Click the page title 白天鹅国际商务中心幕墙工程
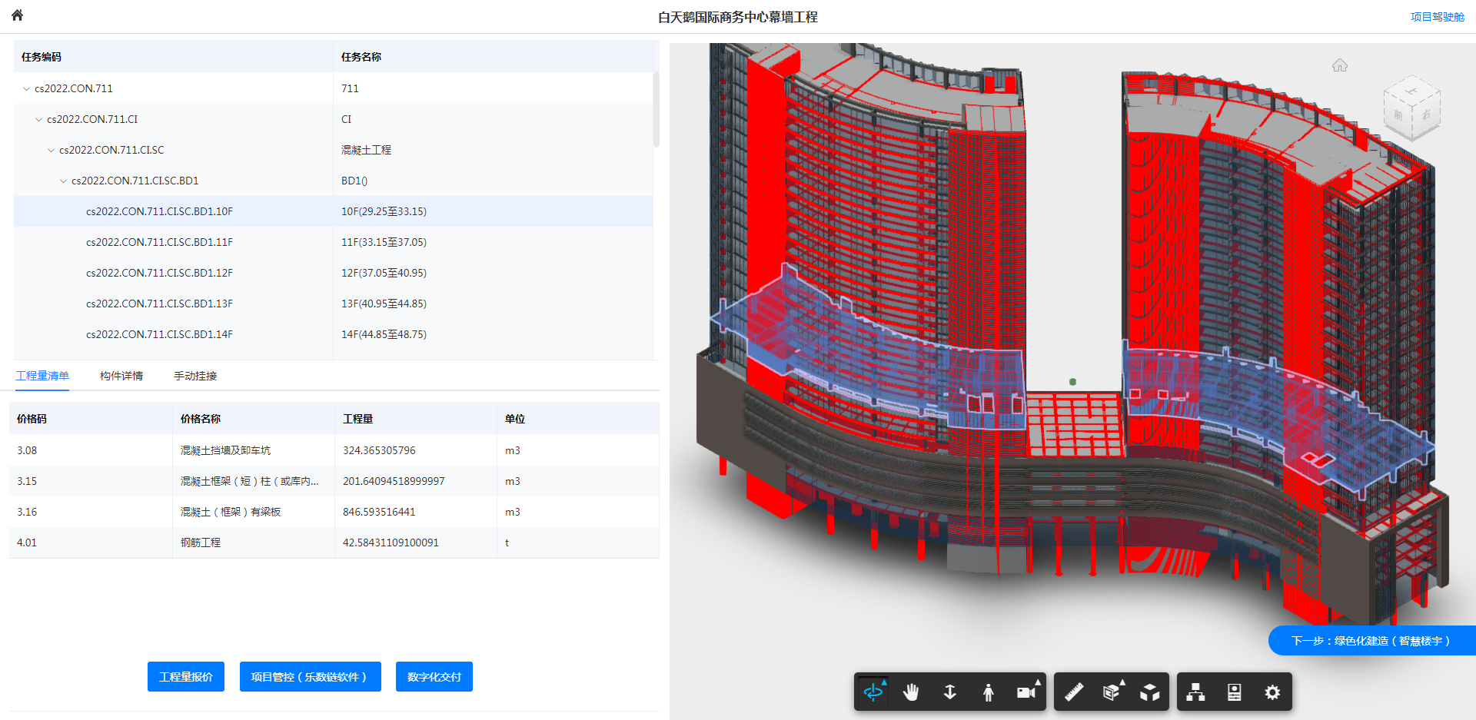Image resolution: width=1476 pixels, height=720 pixels. coord(738,17)
